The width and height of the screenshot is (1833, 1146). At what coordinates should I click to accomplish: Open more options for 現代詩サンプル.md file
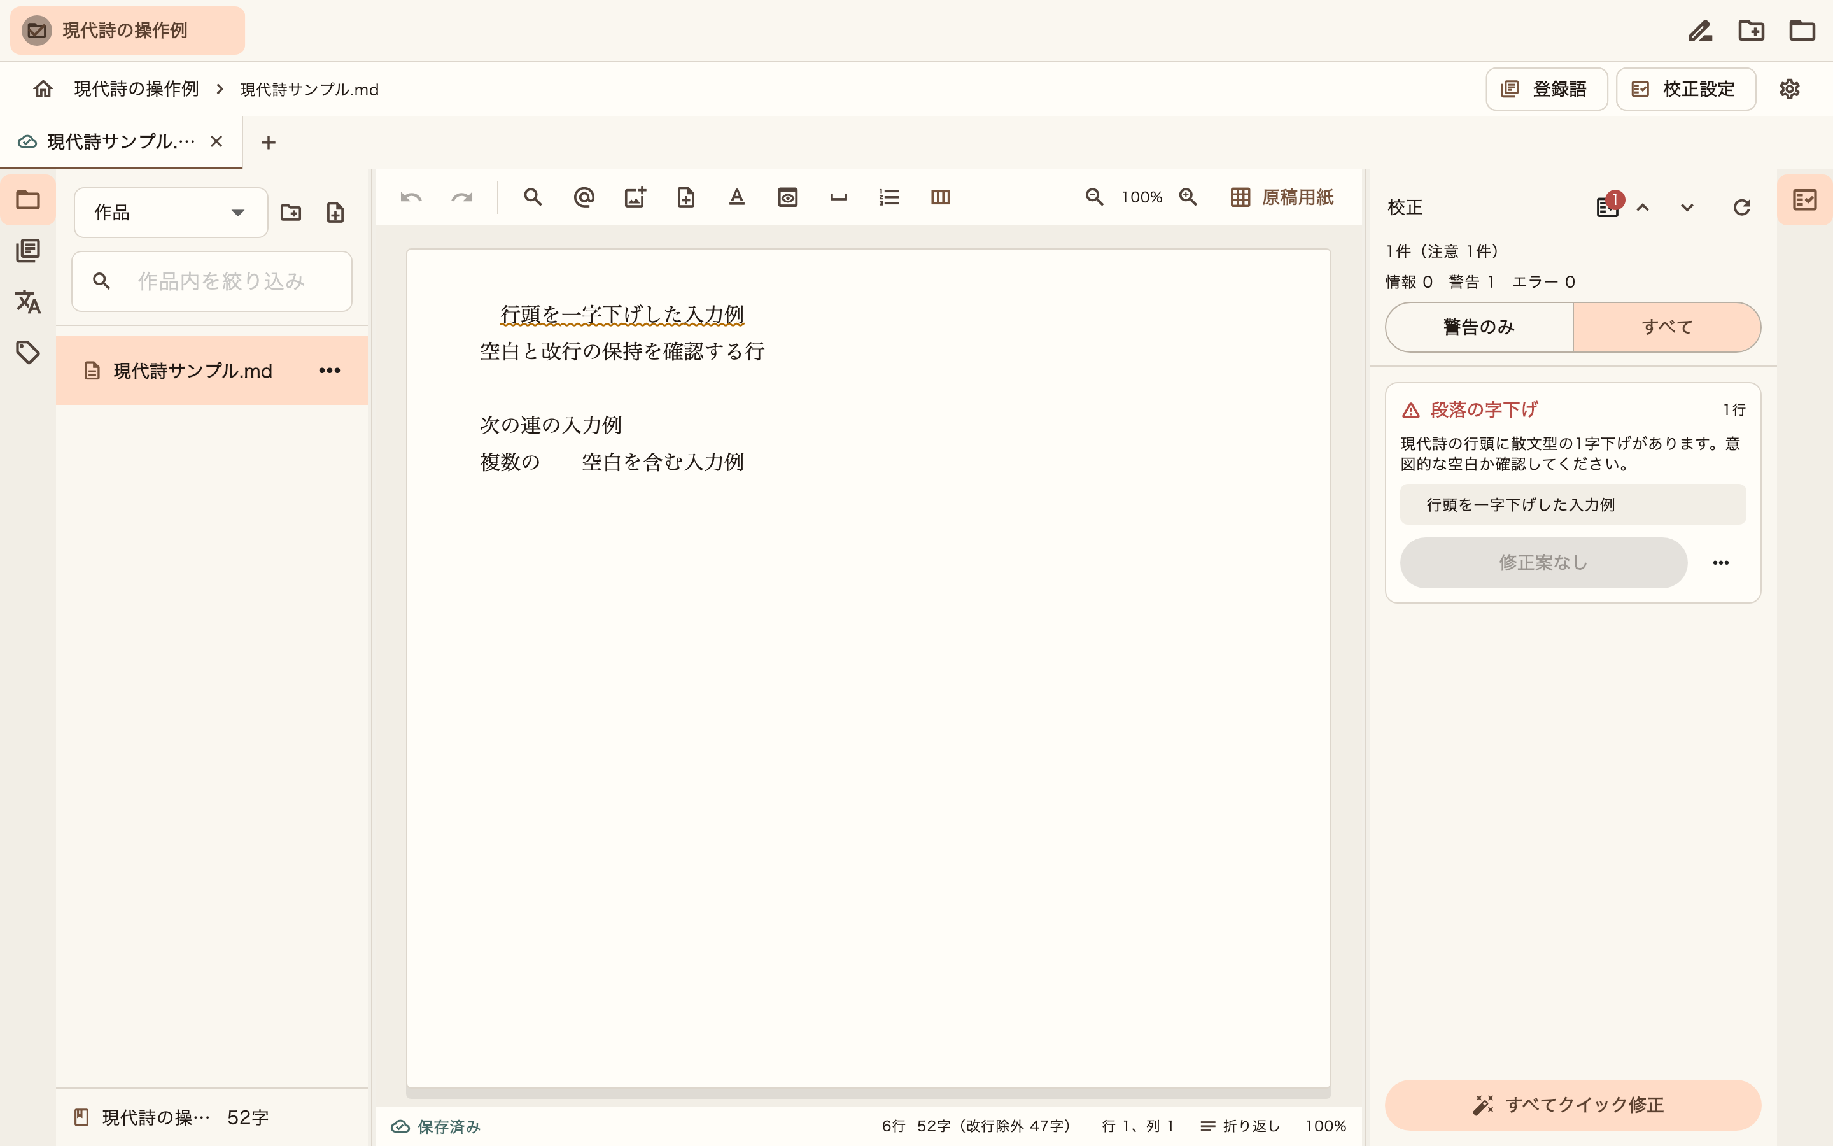(x=330, y=371)
